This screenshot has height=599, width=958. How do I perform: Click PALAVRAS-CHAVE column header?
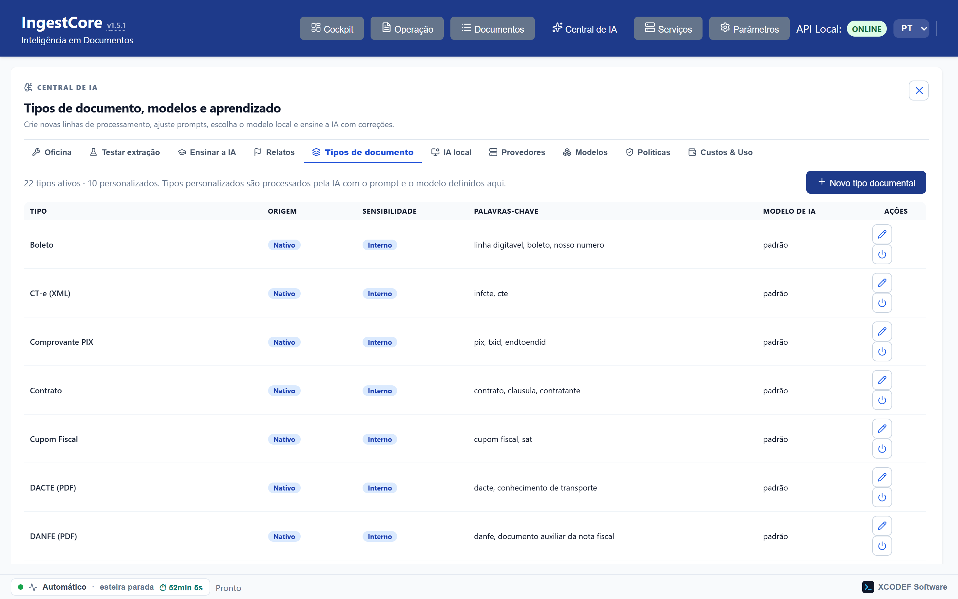(x=506, y=211)
